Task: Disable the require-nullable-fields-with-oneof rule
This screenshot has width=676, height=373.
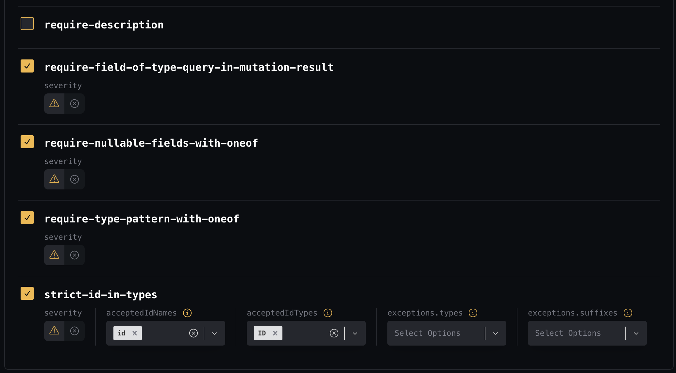Action: [x=27, y=142]
